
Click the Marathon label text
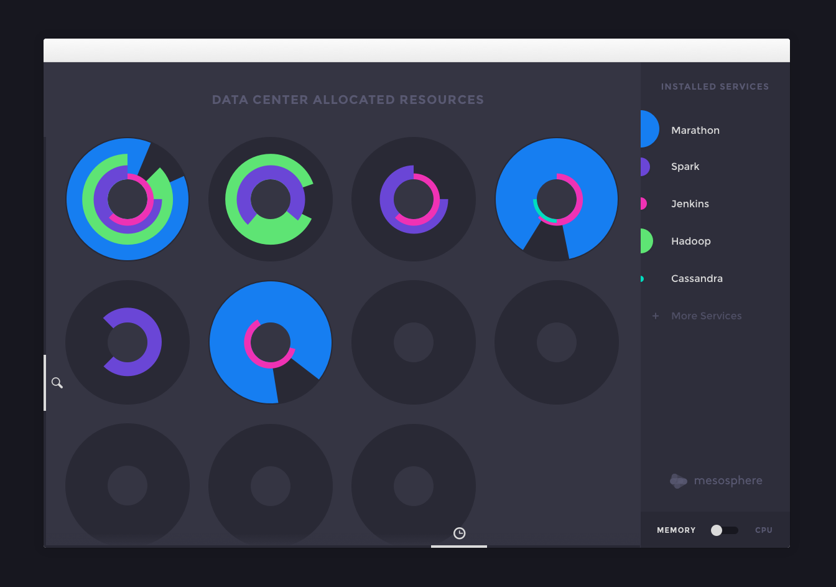coord(695,130)
